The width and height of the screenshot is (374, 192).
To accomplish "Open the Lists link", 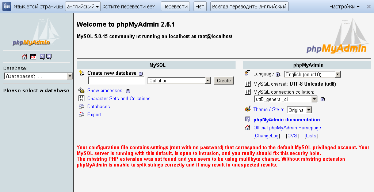I will (311, 136).
